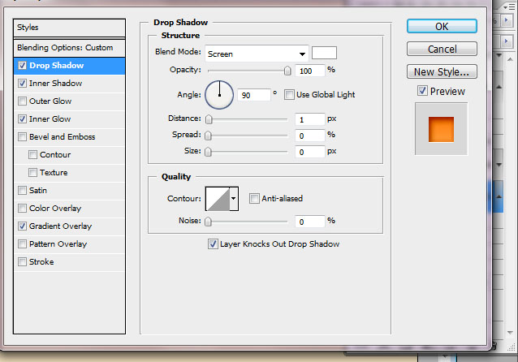Click the Distance value input field
Image resolution: width=518 pixels, height=362 pixels.
(309, 119)
